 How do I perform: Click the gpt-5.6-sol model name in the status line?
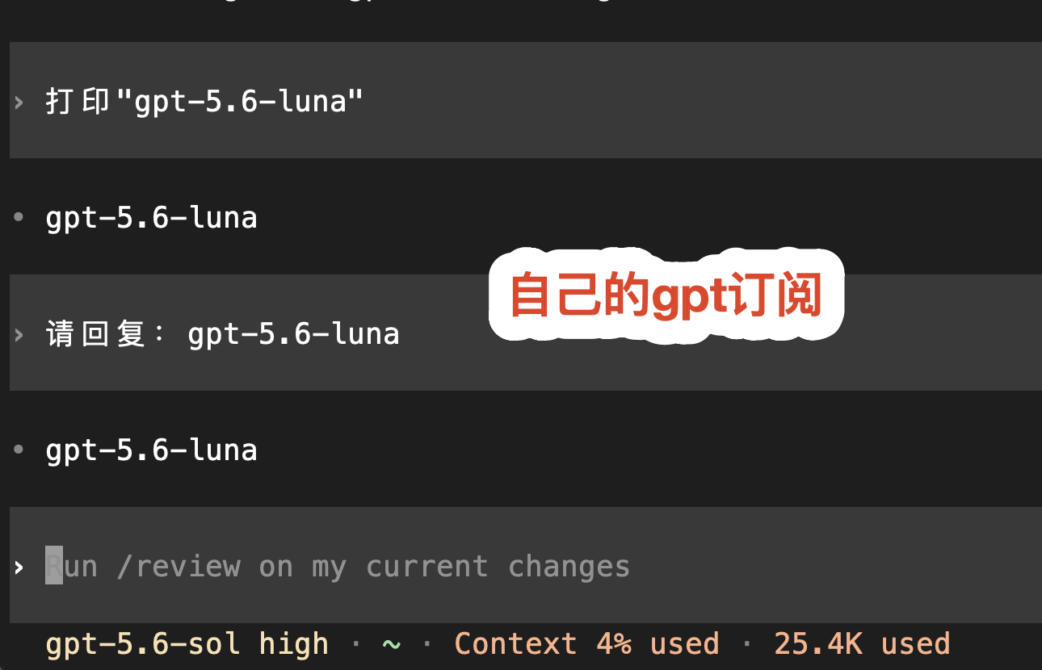[x=143, y=644]
